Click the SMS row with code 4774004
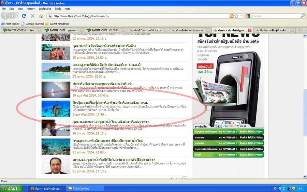 coord(228,149)
